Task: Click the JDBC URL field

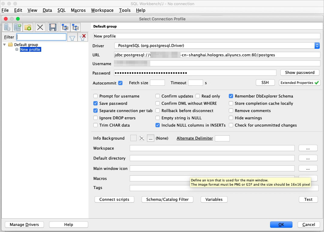Action: 217,55
